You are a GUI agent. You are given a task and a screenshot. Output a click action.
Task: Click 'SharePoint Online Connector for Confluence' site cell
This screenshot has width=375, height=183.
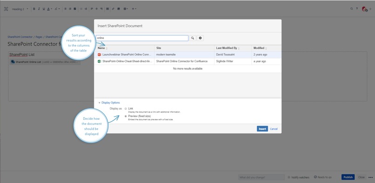click(x=182, y=61)
